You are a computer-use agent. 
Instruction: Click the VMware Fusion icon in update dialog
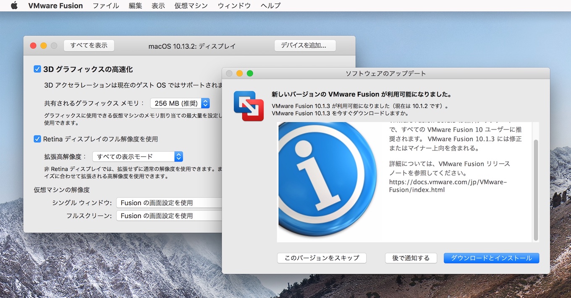pyautogui.click(x=249, y=106)
